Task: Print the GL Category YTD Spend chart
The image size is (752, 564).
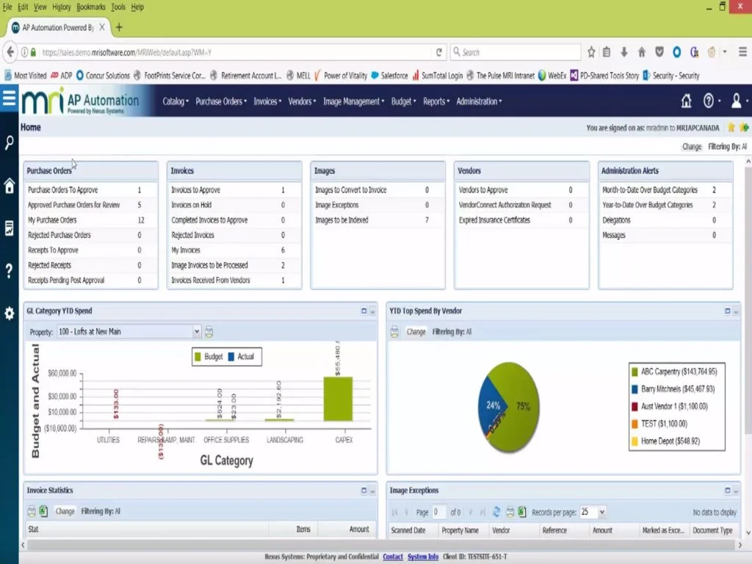Action: [x=209, y=331]
